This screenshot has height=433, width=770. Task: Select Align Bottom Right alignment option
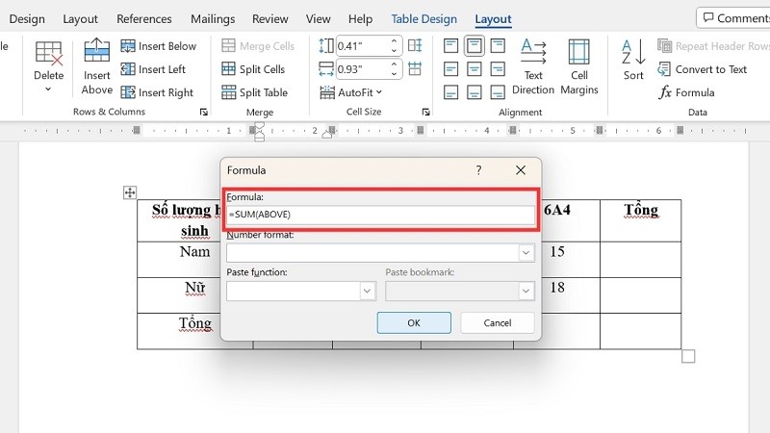pos(497,92)
